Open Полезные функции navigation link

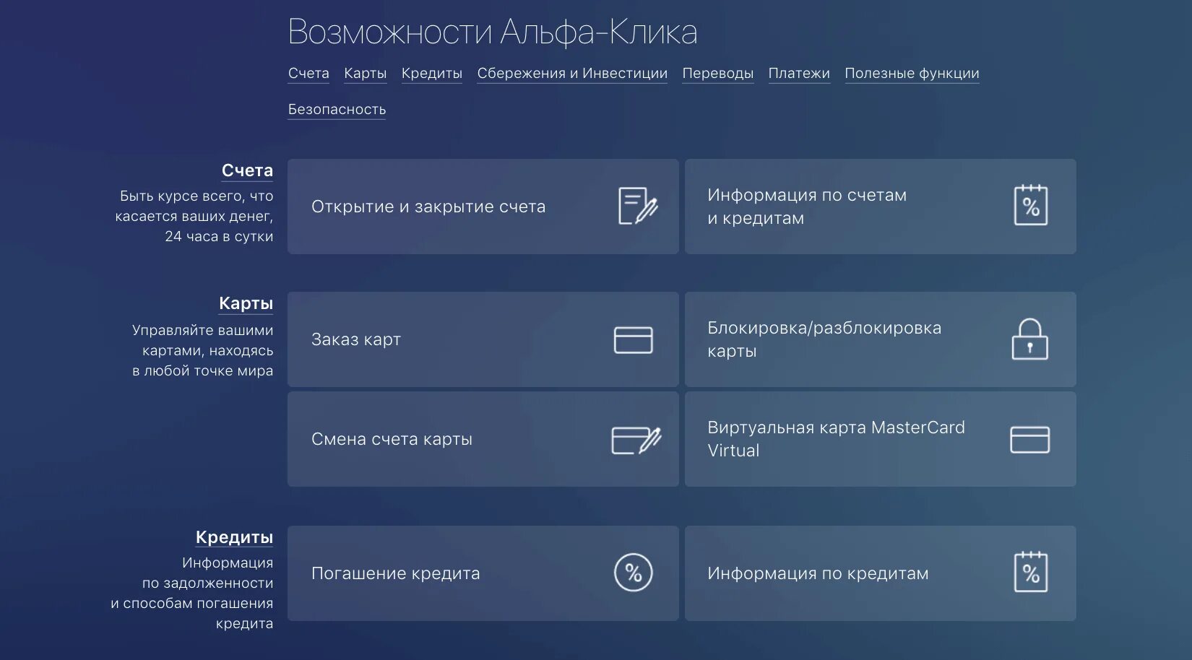pos(912,74)
